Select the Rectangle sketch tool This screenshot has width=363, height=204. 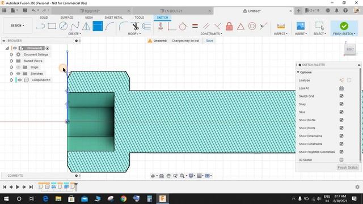tap(52, 26)
